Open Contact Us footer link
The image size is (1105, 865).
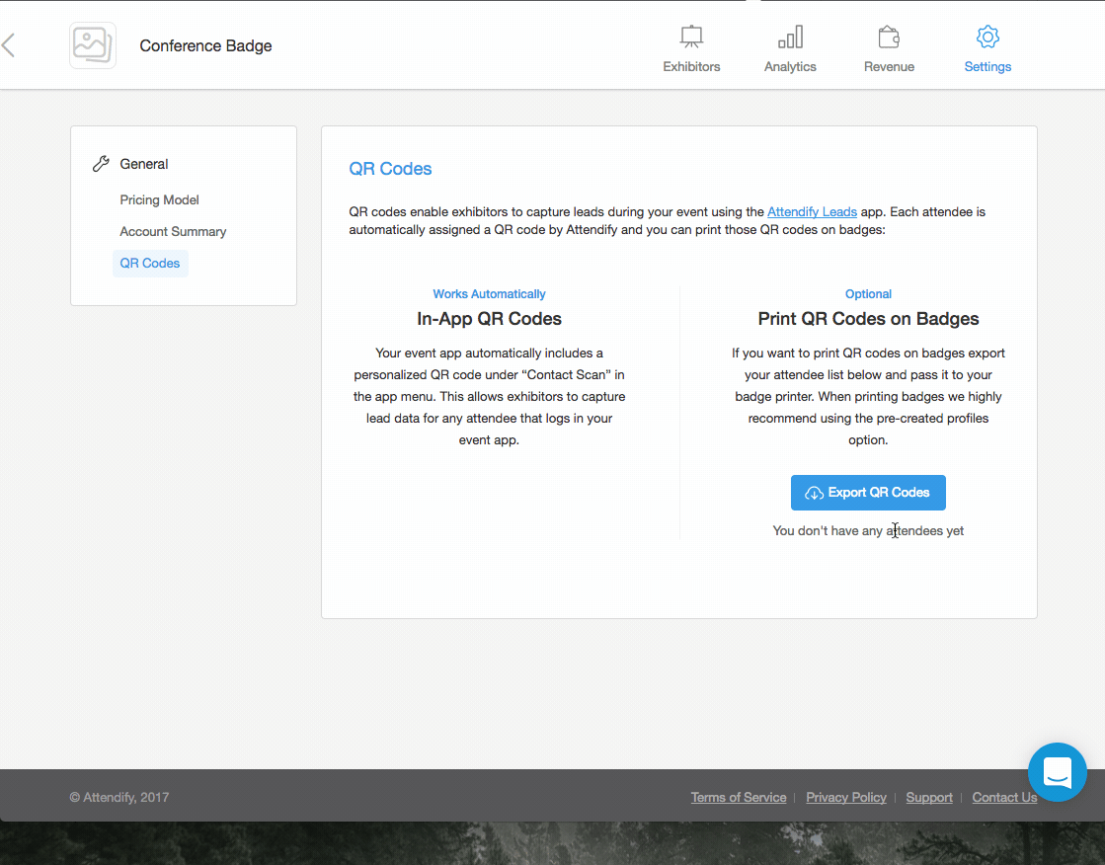point(1004,797)
